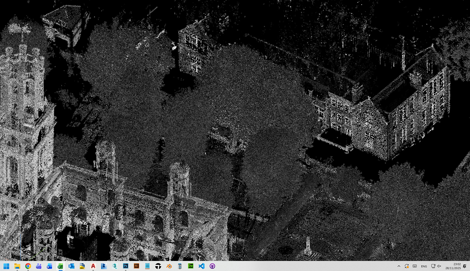Open Google Chrome from the taskbar
The width and height of the screenshot is (470, 271).
[x=28, y=266]
